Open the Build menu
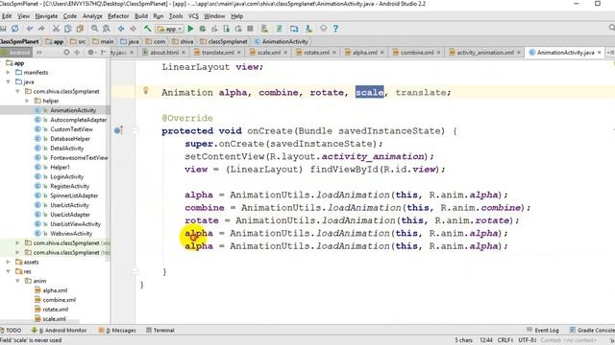The width and height of the screenshot is (615, 345). click(141, 16)
